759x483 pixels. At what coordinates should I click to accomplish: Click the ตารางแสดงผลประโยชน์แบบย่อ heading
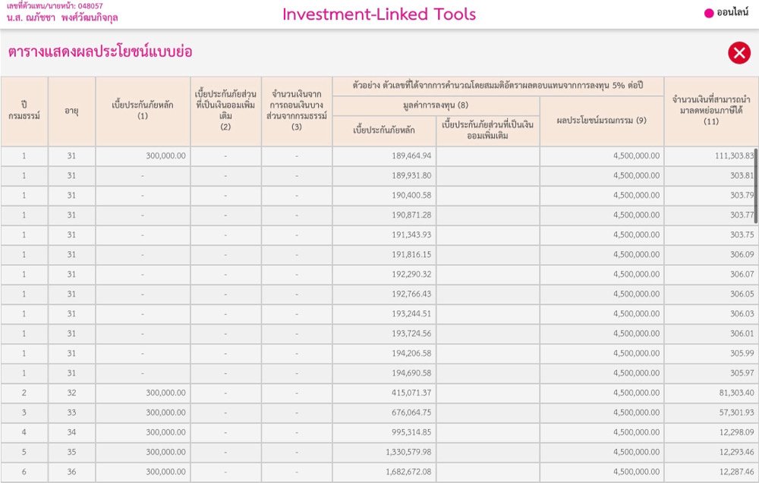(x=99, y=52)
